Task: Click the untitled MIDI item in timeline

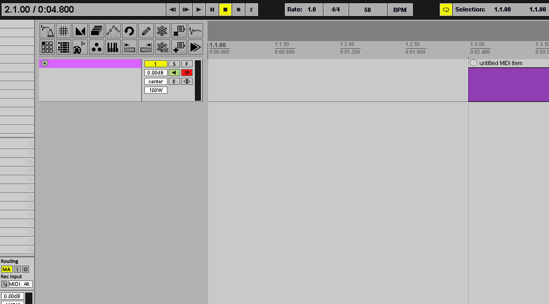Action: pyautogui.click(x=509, y=84)
